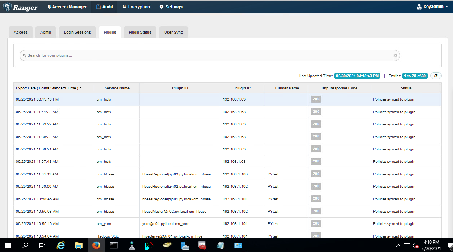Open Firefox from the taskbar
Viewport: 453px width, 252px height.
[x=96, y=245]
